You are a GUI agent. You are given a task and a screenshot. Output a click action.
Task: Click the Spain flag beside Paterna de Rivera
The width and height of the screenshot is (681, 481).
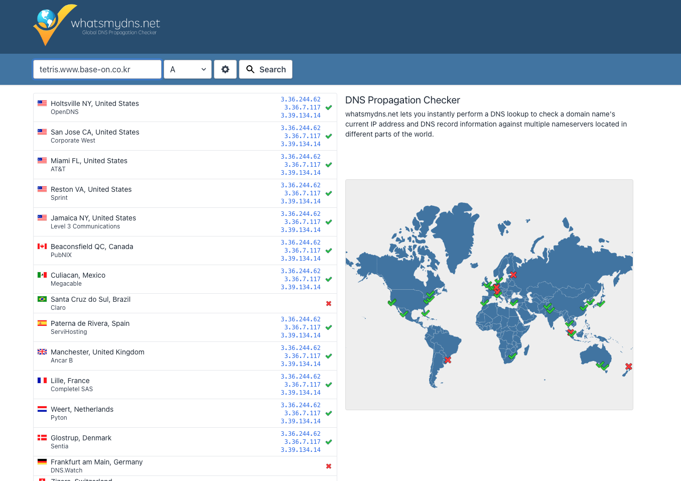[x=42, y=323]
